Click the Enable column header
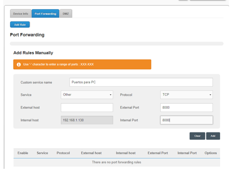This screenshot has width=233, height=174. pos(23,153)
